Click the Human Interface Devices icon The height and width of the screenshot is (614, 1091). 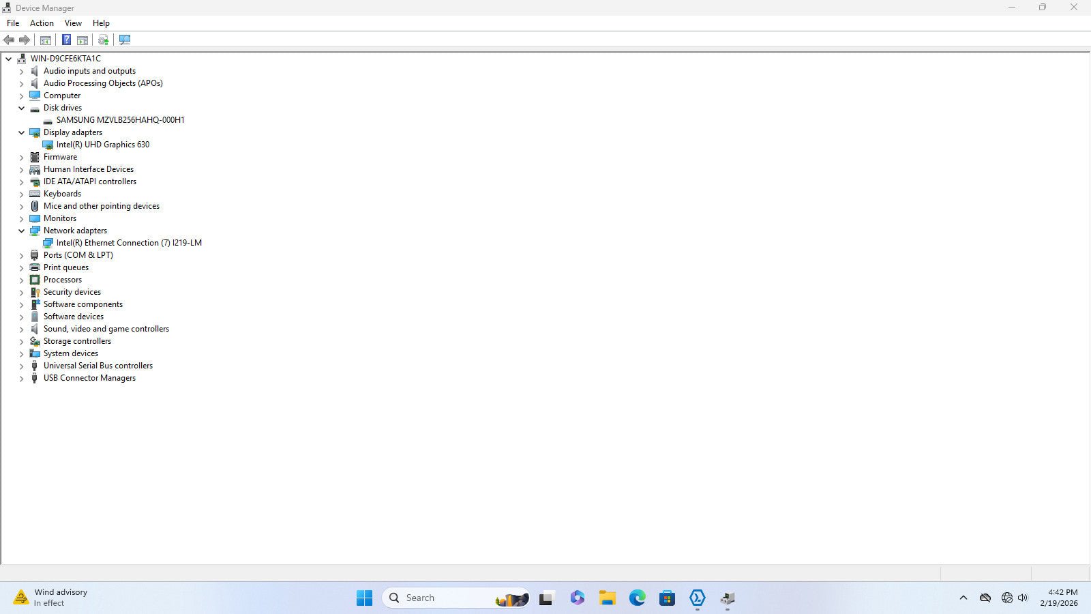point(35,169)
